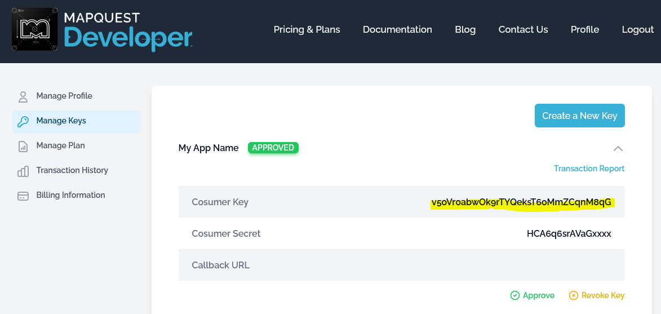This screenshot has height=314, width=661.
Task: Click the Callback URL label
Action: tap(220, 265)
